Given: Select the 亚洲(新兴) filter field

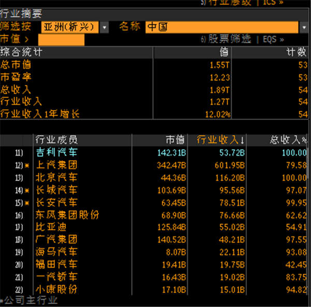Looking at the screenshot, I should pos(70,27).
